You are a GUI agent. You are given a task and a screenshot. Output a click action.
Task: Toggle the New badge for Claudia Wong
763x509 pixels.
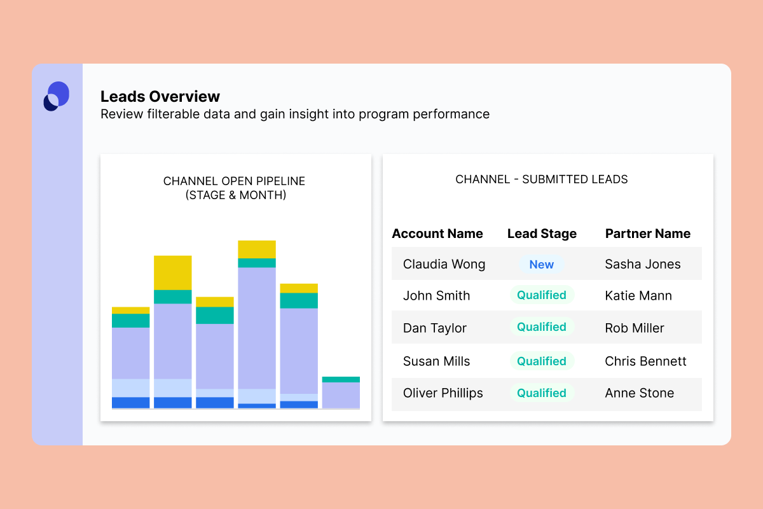541,264
